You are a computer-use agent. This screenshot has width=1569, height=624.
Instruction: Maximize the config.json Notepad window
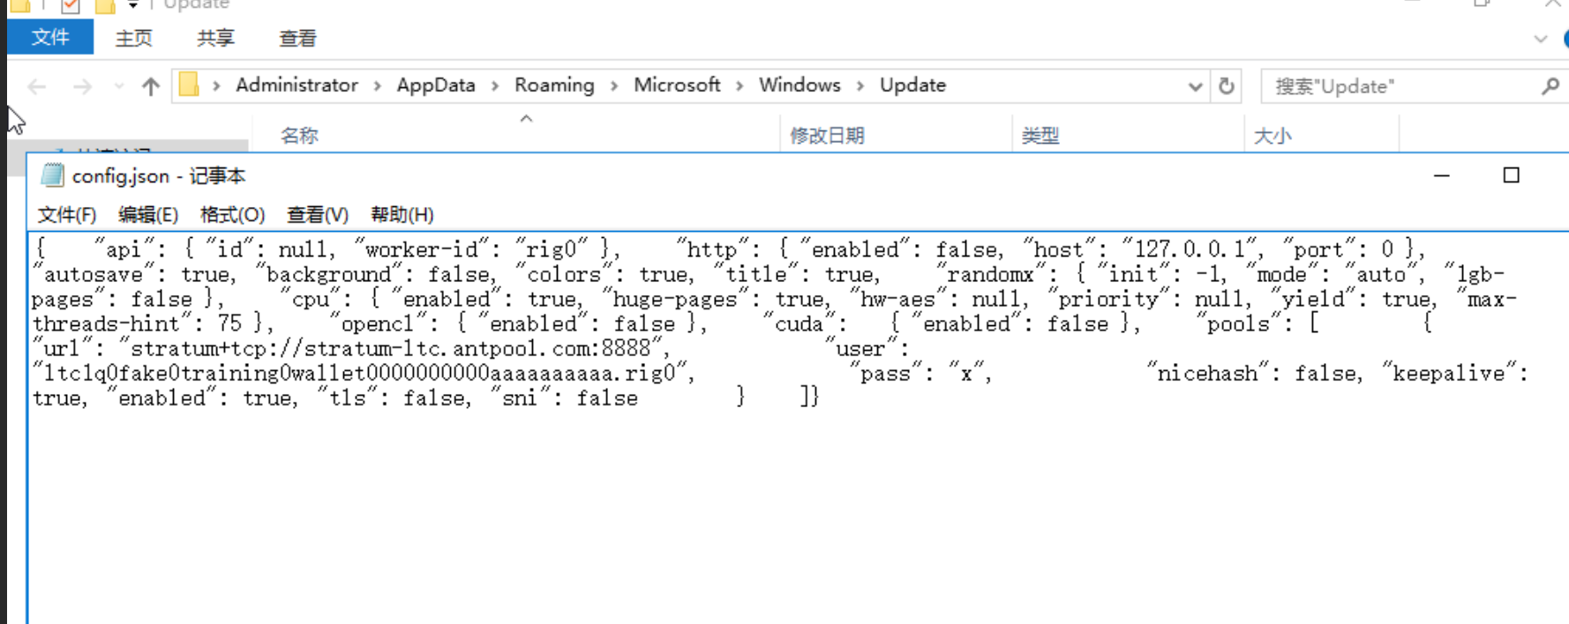click(x=1511, y=175)
